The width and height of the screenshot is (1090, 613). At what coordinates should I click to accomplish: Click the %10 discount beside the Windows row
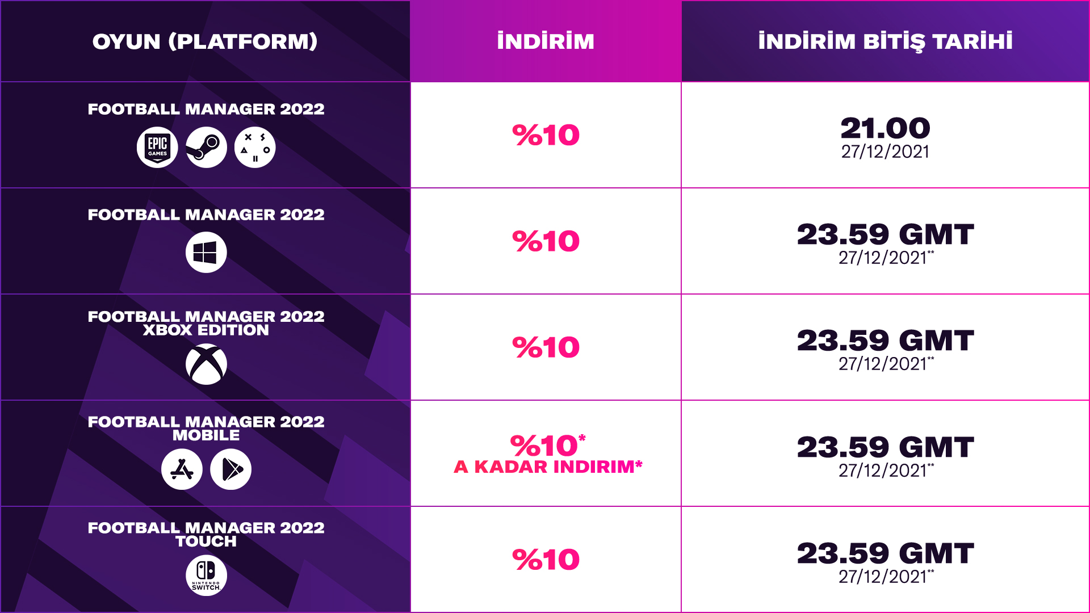coord(546,241)
